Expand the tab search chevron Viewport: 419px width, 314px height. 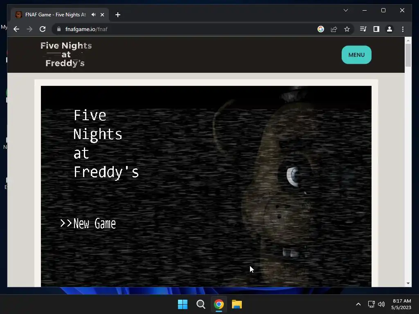coord(345,10)
